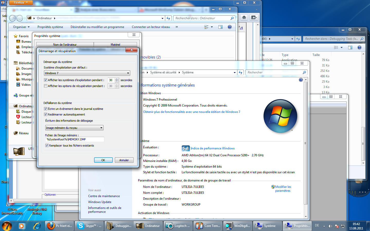Click 'Système et sécurité' breadcrumb

click(163, 72)
